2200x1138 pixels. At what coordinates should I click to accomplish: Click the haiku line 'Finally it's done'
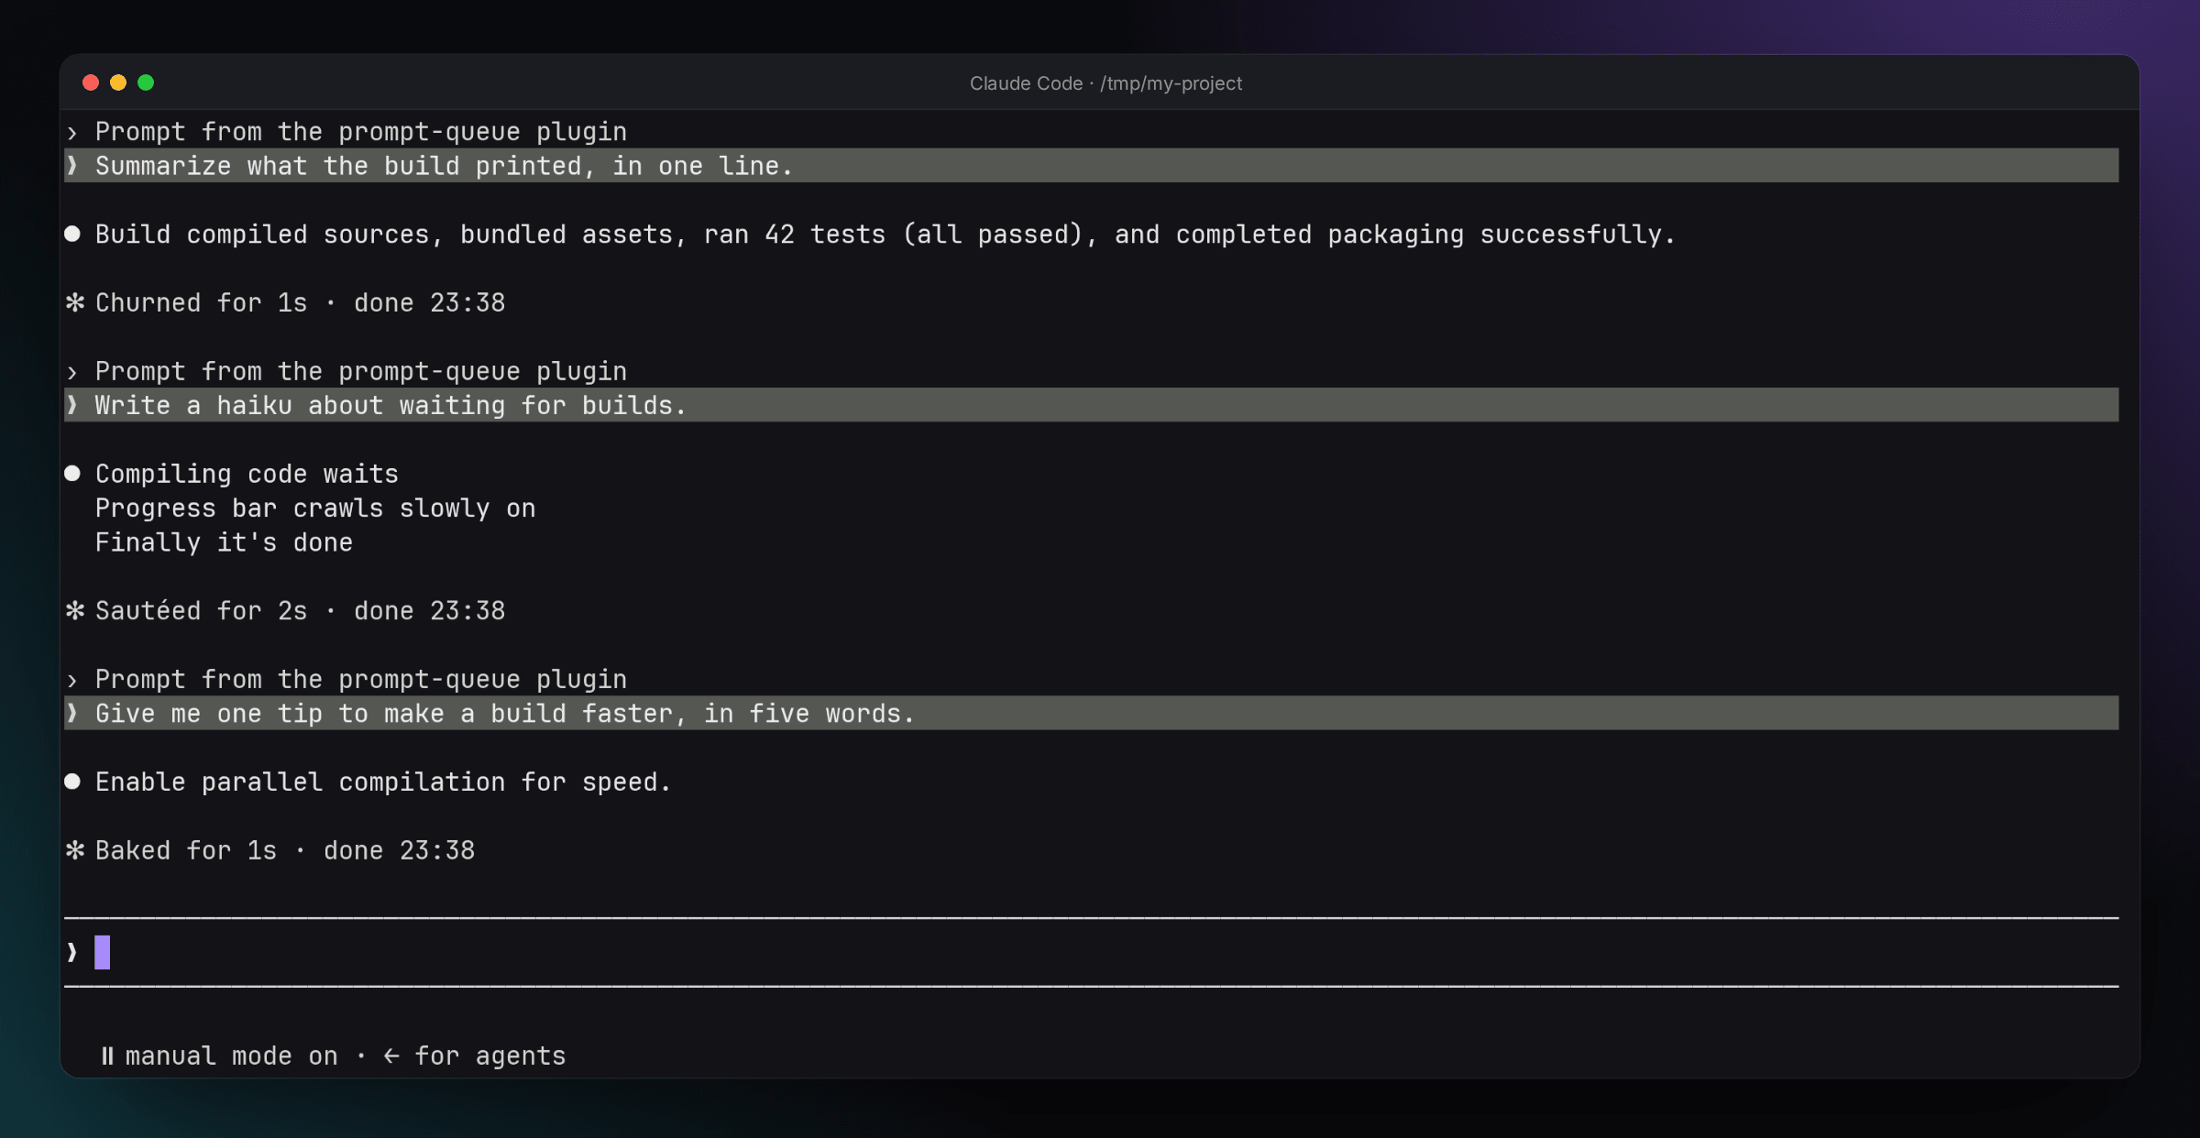224,542
